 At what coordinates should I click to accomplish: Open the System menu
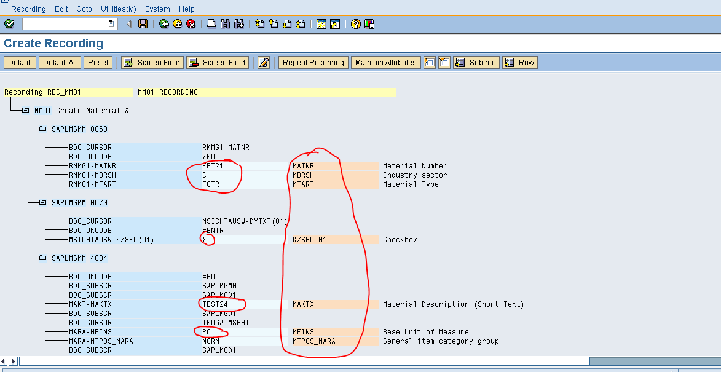tap(157, 9)
